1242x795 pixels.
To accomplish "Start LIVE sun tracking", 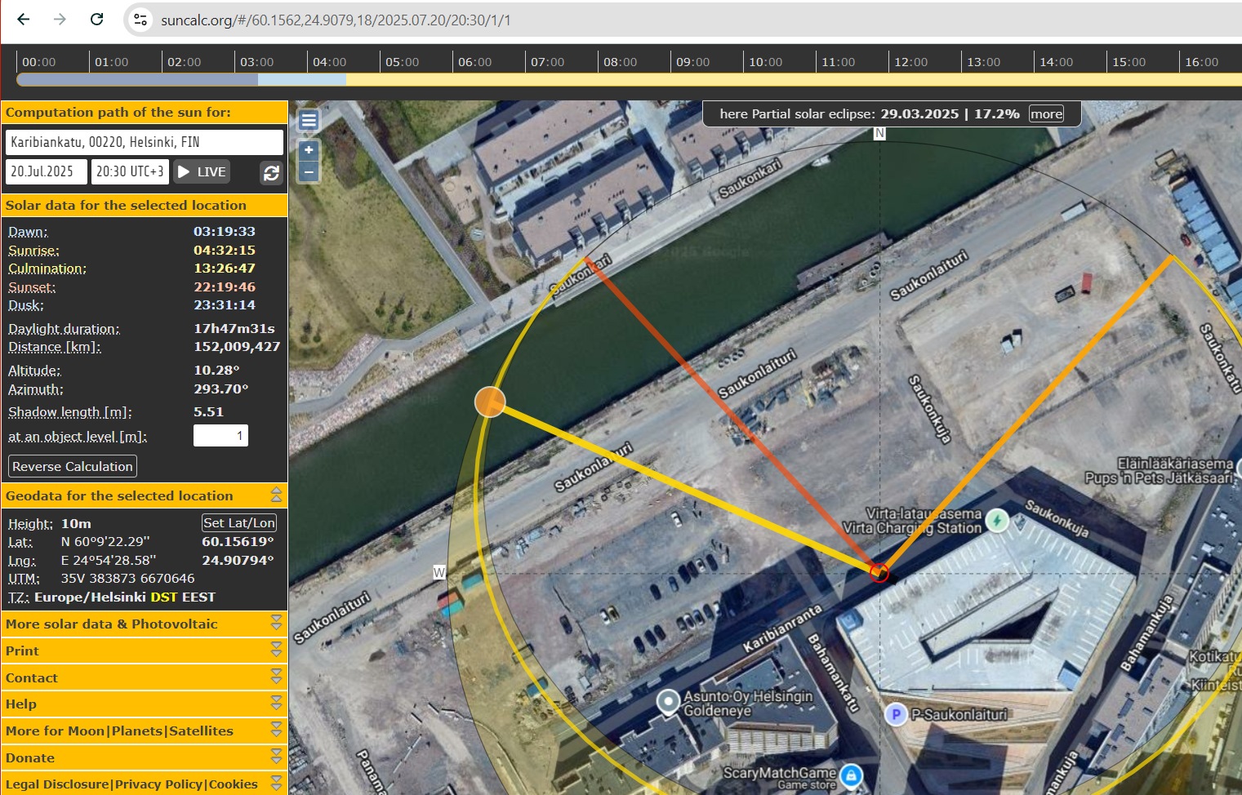I will pos(202,171).
